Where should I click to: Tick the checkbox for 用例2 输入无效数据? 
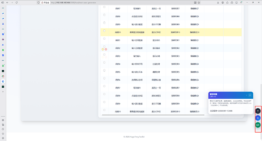click(x=104, y=46)
